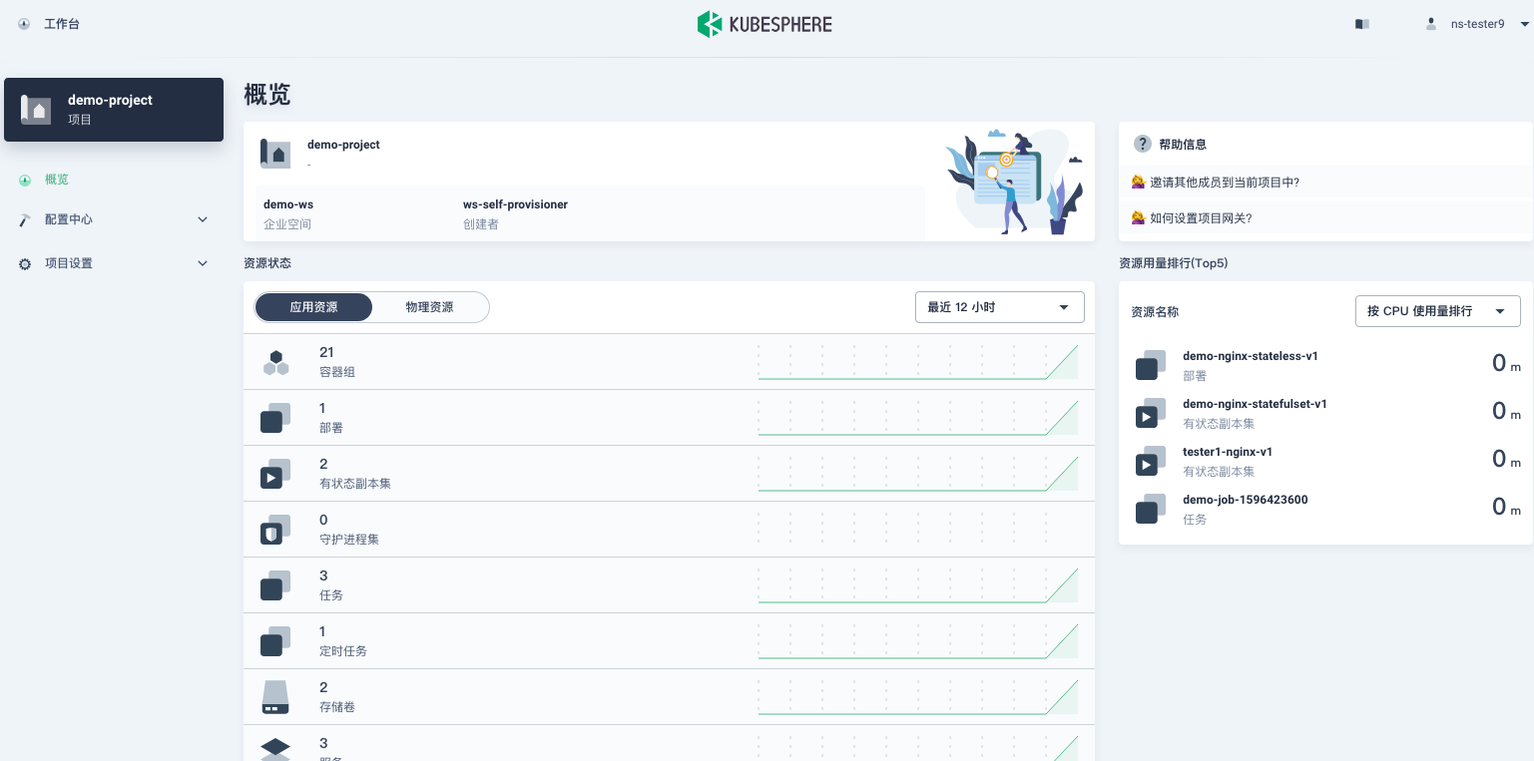Click the 定时任务 cronjob icon

tap(275, 641)
